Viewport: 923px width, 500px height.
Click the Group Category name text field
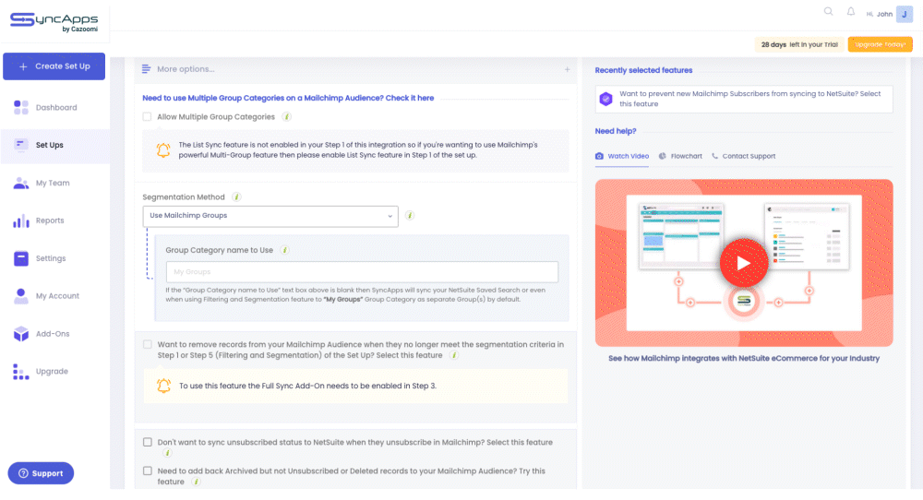click(362, 272)
